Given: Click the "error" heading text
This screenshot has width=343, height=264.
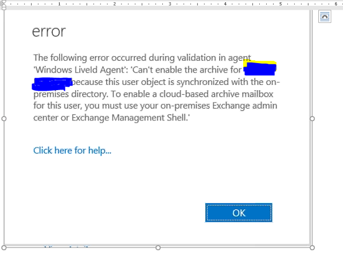Looking at the screenshot, I should 49,32.
